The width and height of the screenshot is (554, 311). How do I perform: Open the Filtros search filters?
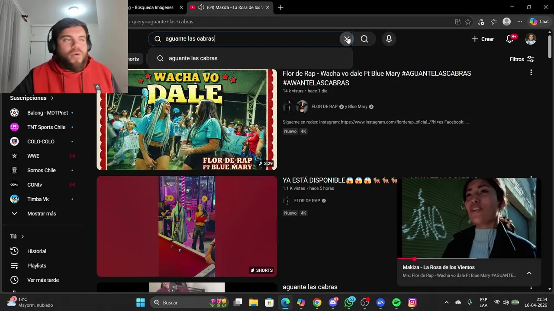(522, 59)
